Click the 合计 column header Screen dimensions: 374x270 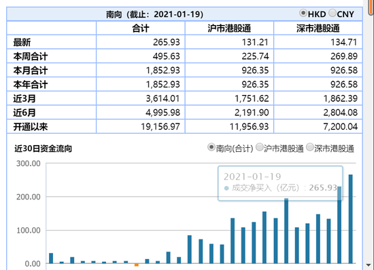(141, 28)
